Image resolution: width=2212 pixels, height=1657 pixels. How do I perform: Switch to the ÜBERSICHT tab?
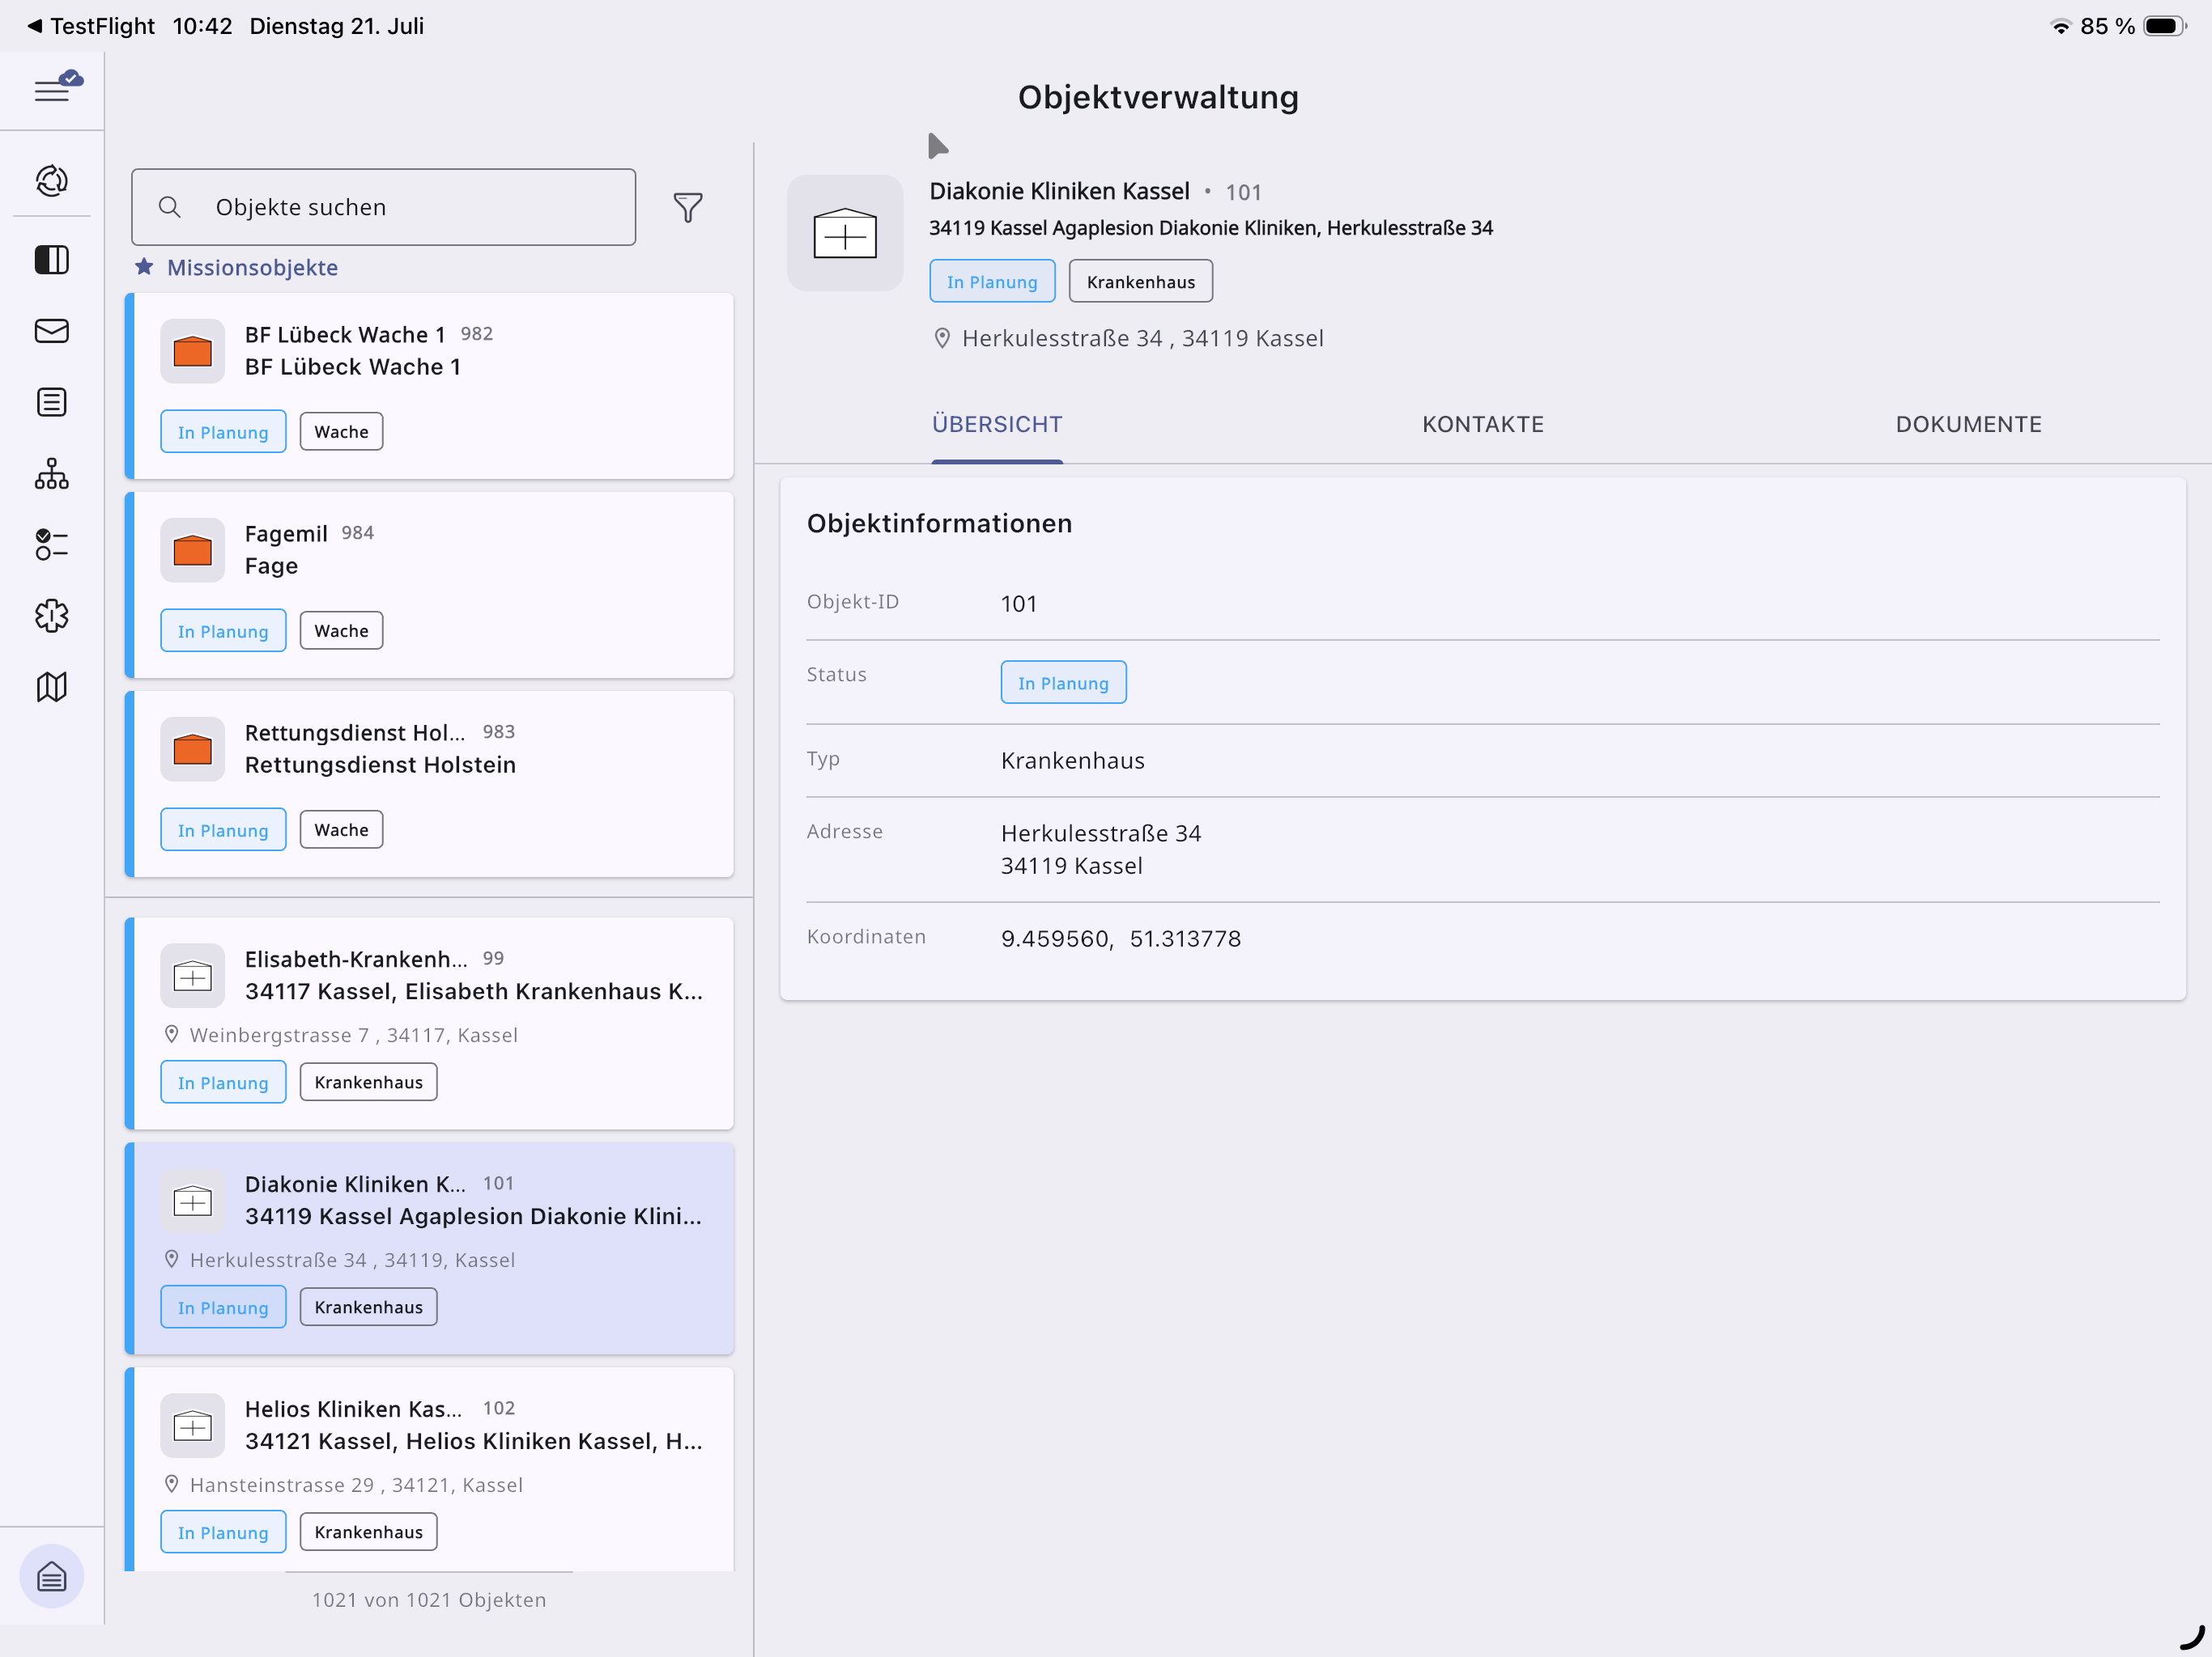tap(997, 424)
